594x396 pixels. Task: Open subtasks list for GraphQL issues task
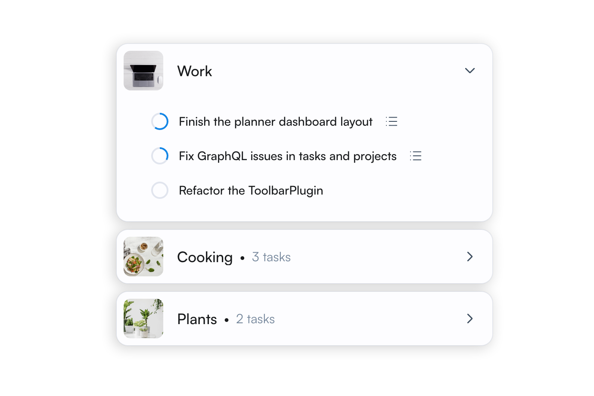click(416, 156)
